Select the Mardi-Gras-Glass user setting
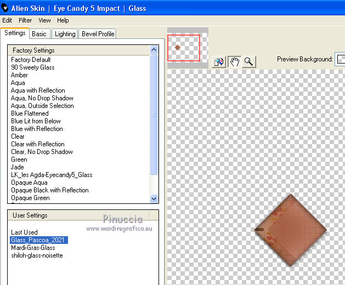The width and height of the screenshot is (345, 285). point(33,248)
